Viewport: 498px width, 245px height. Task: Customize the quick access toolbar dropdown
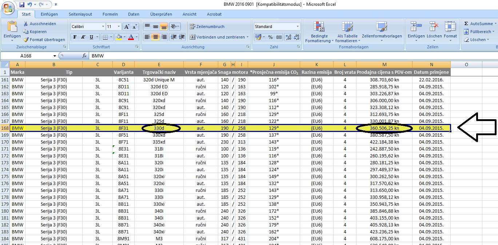[56, 5]
